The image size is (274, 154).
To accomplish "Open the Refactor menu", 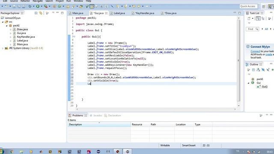I will (x=25, y=1).
